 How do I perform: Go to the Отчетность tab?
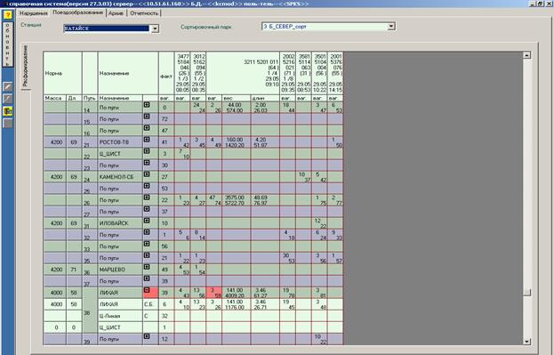tap(144, 13)
